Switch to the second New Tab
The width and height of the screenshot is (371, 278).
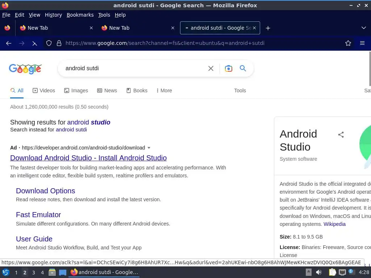click(x=137, y=28)
